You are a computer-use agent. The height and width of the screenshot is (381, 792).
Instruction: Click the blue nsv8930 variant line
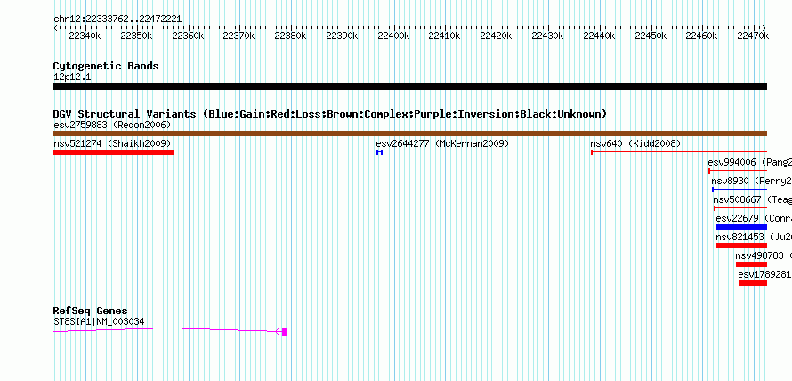click(x=739, y=190)
